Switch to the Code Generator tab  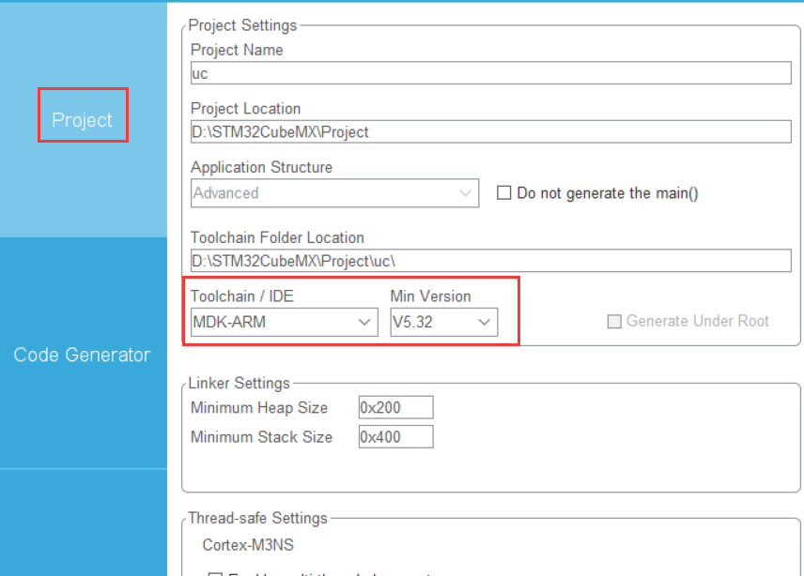(83, 355)
